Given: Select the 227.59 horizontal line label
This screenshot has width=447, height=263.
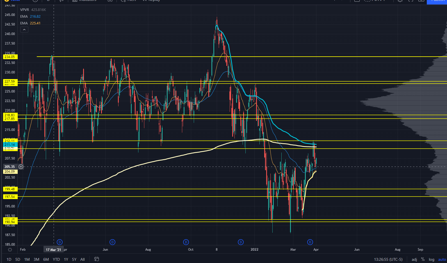Looking at the screenshot, I should coord(10,81).
